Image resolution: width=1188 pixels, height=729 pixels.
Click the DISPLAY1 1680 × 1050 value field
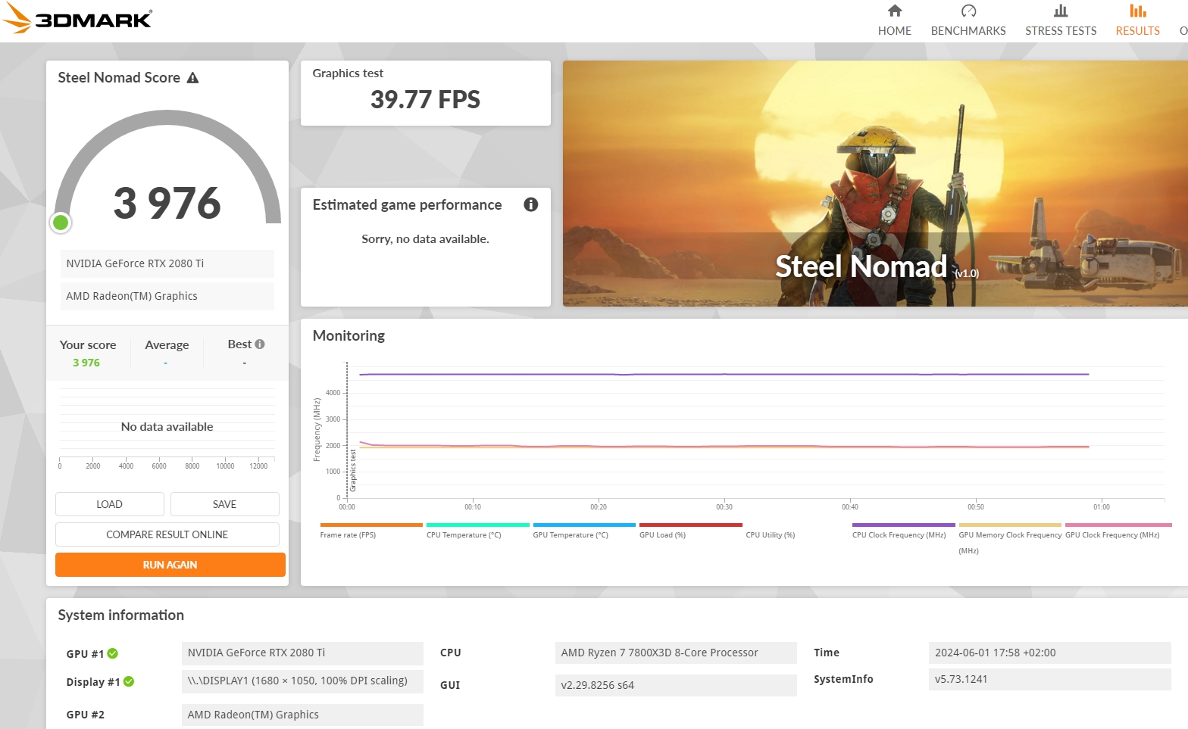point(302,681)
